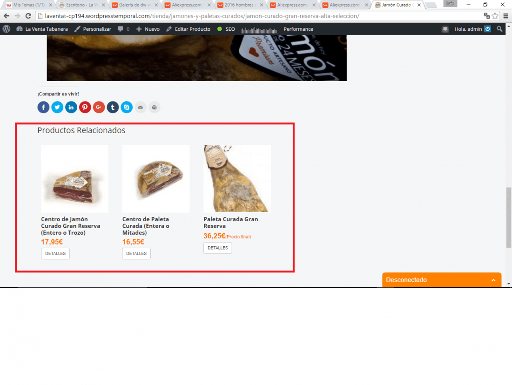Send by email share icon
512x385 pixels.
coord(141,107)
